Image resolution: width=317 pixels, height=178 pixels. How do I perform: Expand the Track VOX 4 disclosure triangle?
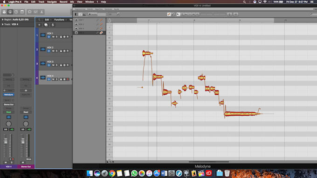click(x=3, y=24)
